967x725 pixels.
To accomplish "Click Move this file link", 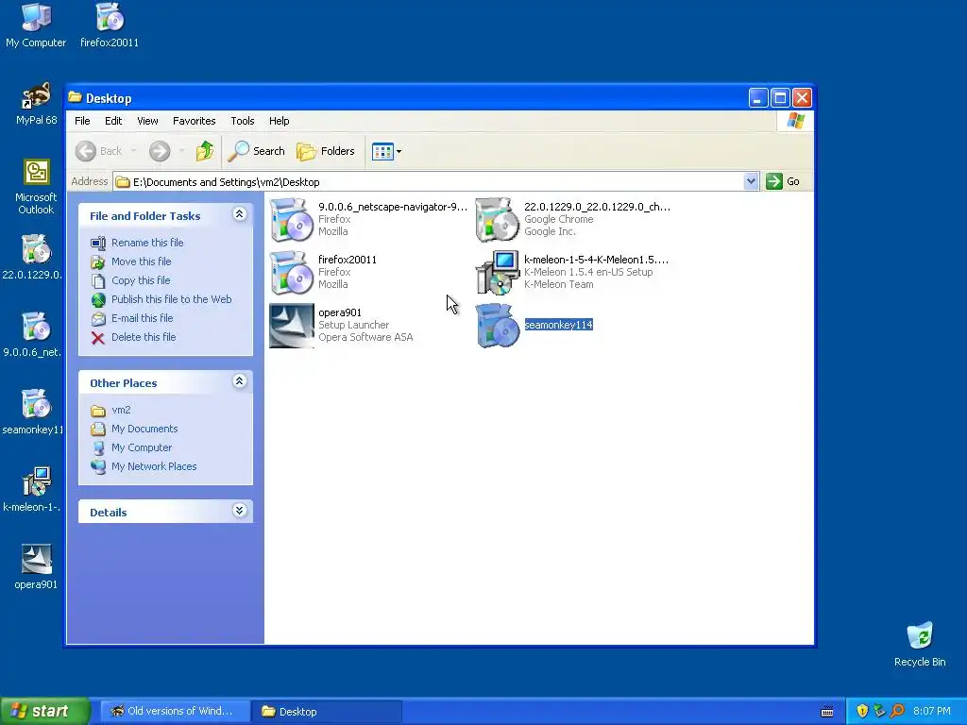I will click(142, 261).
